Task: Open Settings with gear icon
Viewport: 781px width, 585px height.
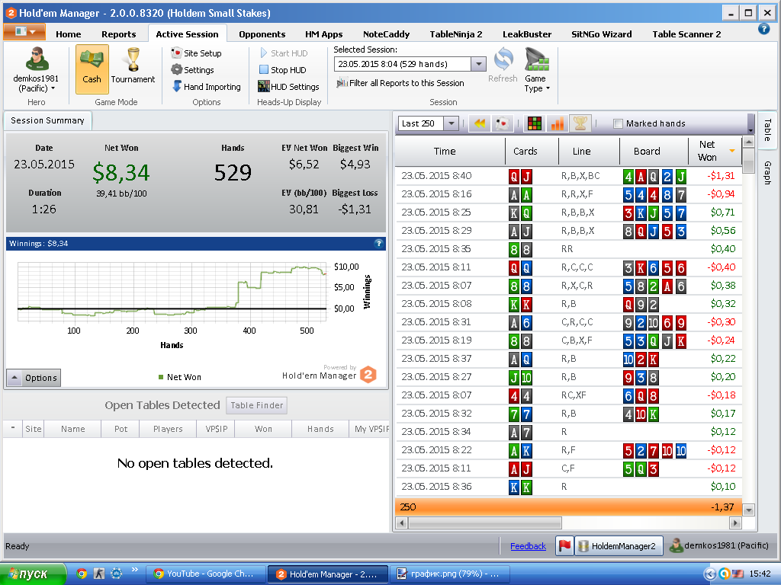Action: click(193, 69)
